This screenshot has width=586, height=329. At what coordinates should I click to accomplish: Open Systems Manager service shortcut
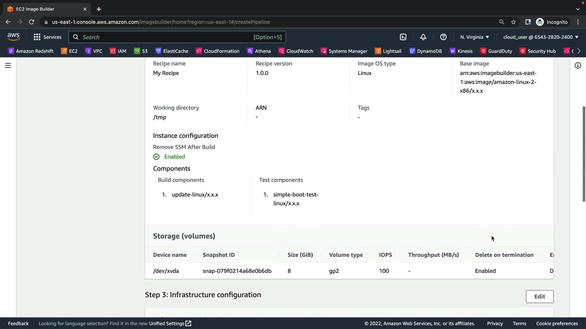[344, 51]
